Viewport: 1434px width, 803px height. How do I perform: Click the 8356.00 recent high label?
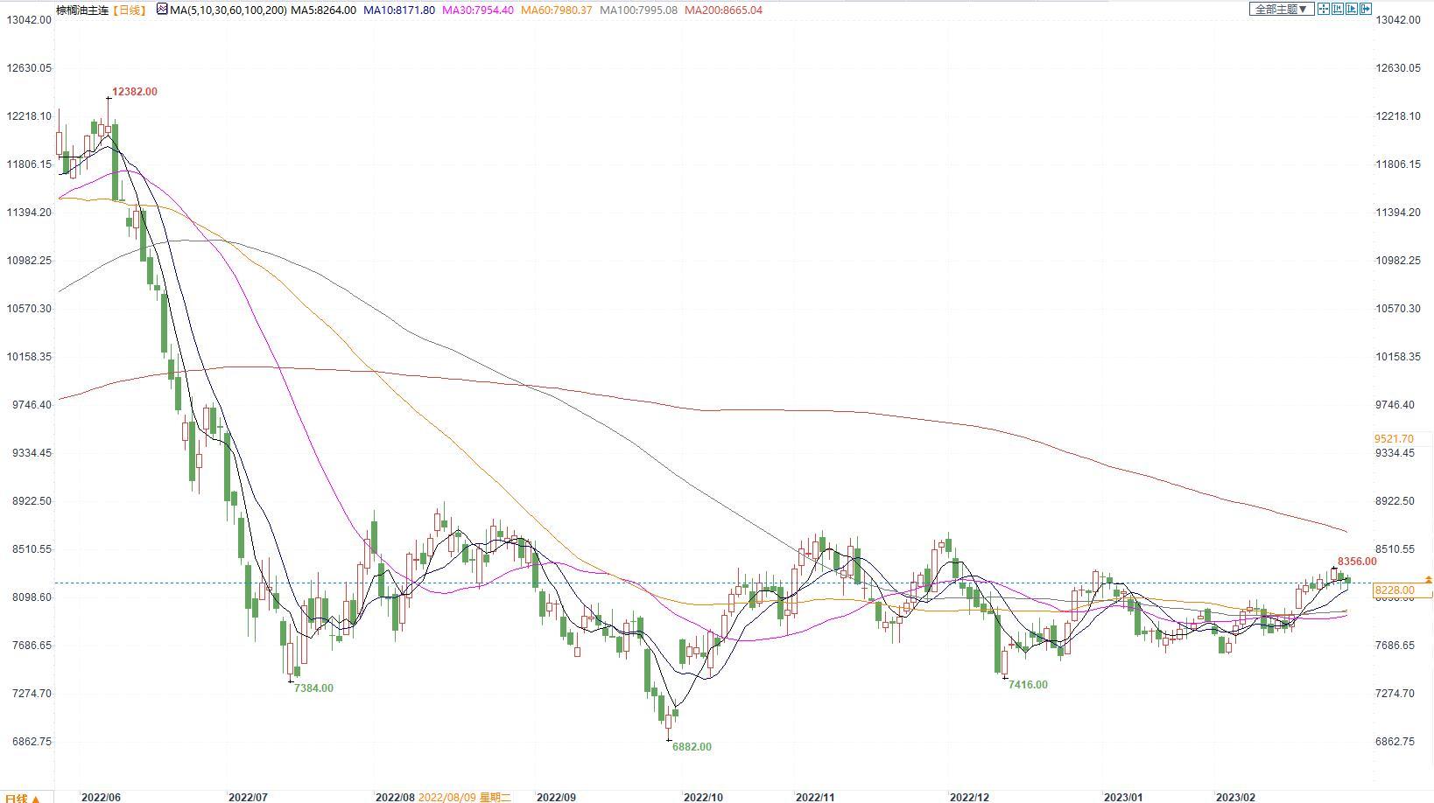tap(1357, 562)
